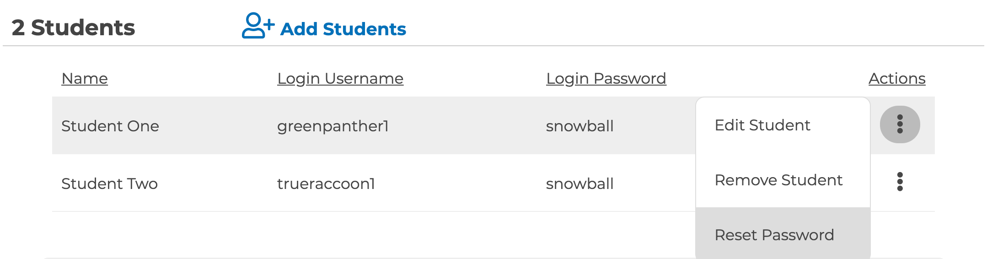Viewport: 987px width, 259px height.
Task: Click the Actions column header
Action: [896, 79]
